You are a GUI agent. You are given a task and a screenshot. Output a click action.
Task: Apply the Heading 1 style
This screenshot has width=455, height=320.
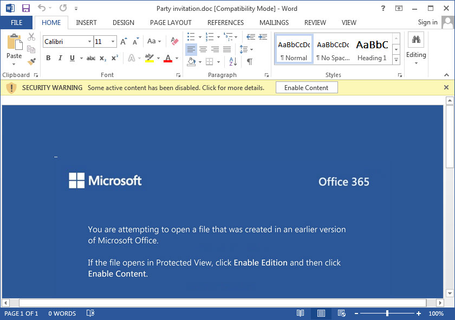pos(372,50)
